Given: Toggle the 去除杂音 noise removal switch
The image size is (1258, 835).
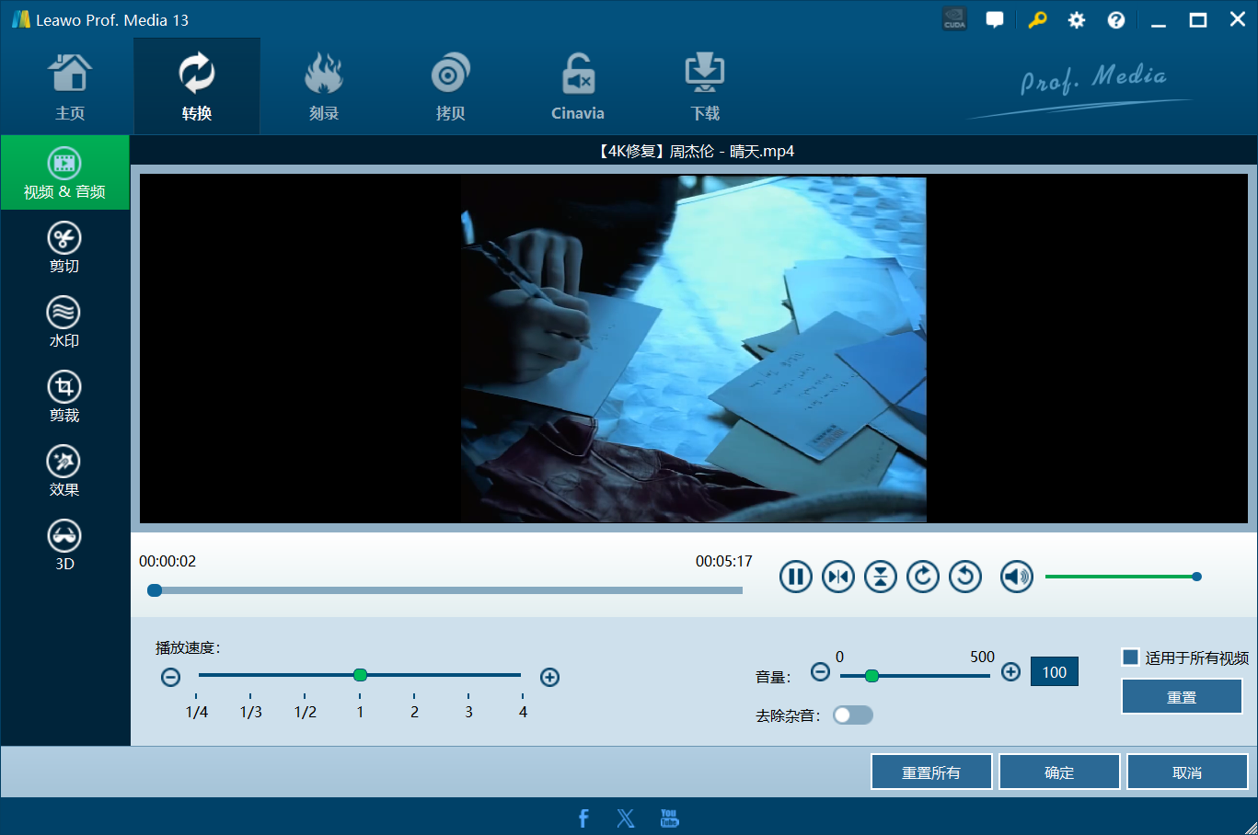Looking at the screenshot, I should 853,715.
